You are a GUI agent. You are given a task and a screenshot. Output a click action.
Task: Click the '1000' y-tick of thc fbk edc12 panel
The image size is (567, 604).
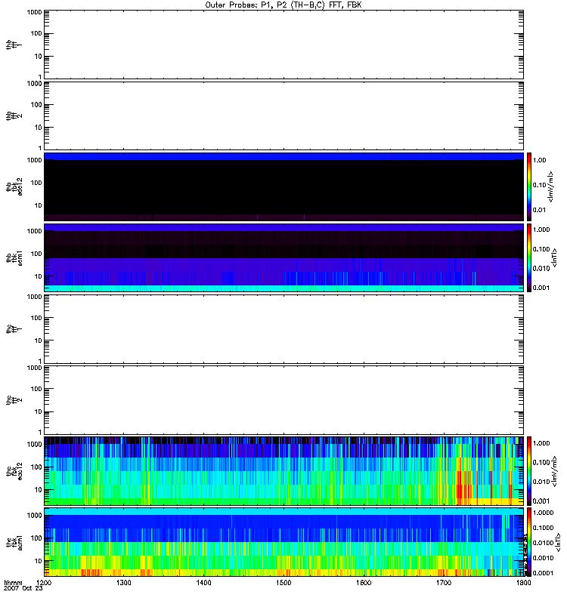[x=34, y=445]
